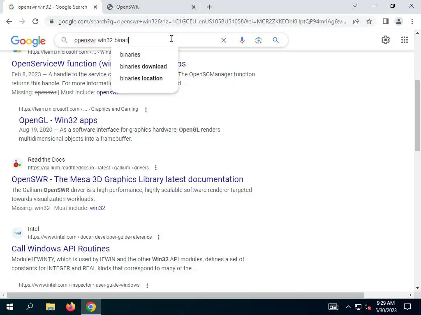Open the news and interests taskbar icon
The height and width of the screenshot is (315, 421).
333,307
